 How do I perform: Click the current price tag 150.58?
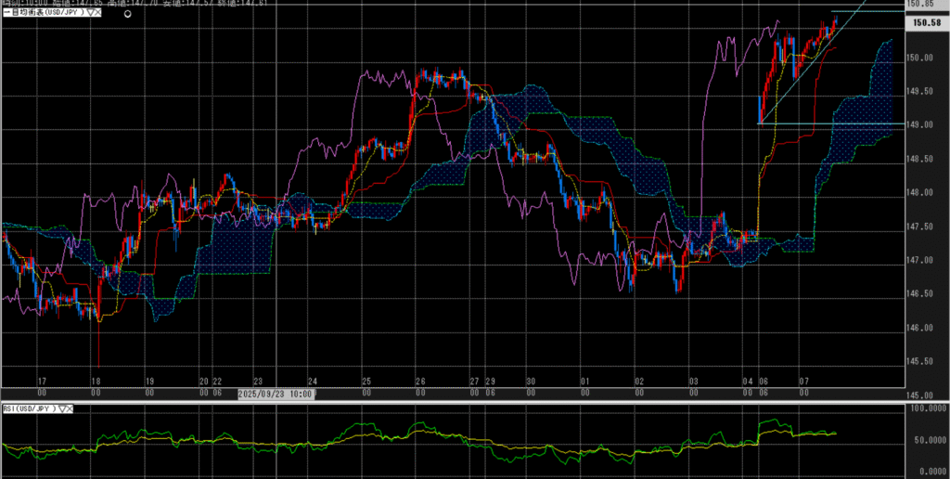click(x=928, y=22)
